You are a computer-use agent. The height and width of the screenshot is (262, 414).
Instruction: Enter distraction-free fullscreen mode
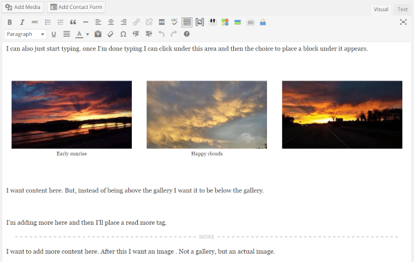(x=403, y=22)
